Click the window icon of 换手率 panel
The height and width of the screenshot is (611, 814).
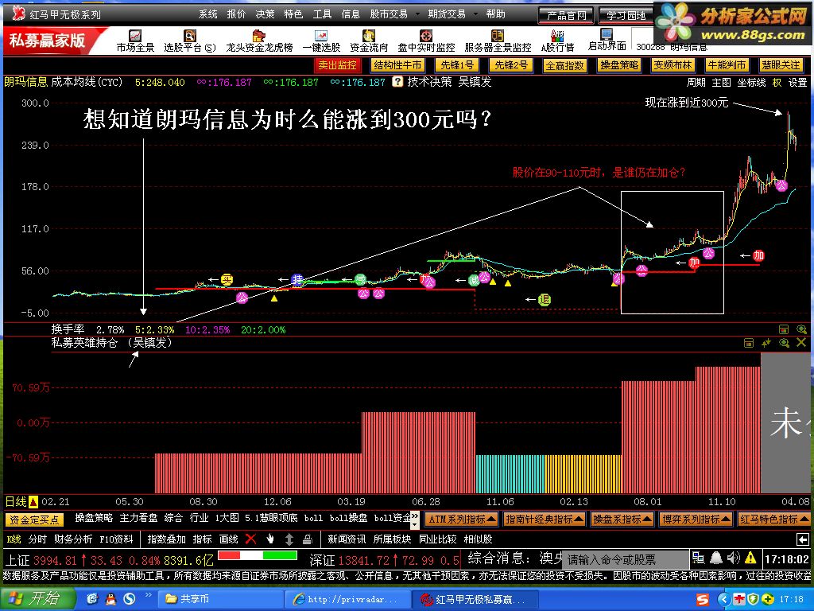coord(784,329)
